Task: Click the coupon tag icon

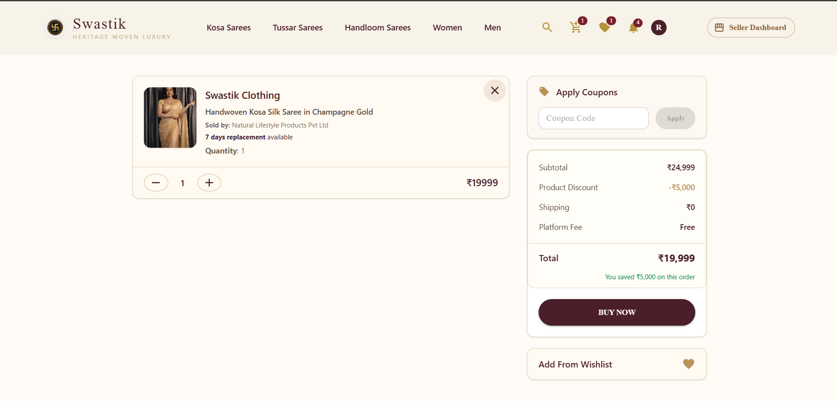Action: point(543,92)
